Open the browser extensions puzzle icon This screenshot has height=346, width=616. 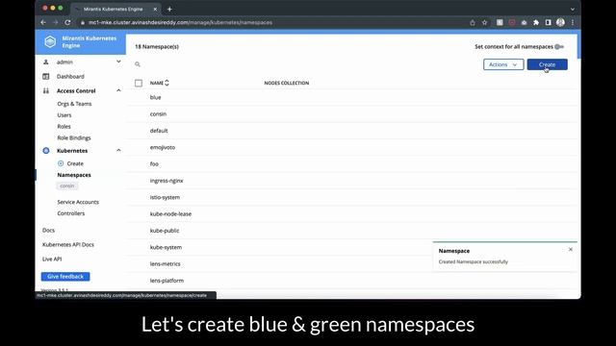536,23
